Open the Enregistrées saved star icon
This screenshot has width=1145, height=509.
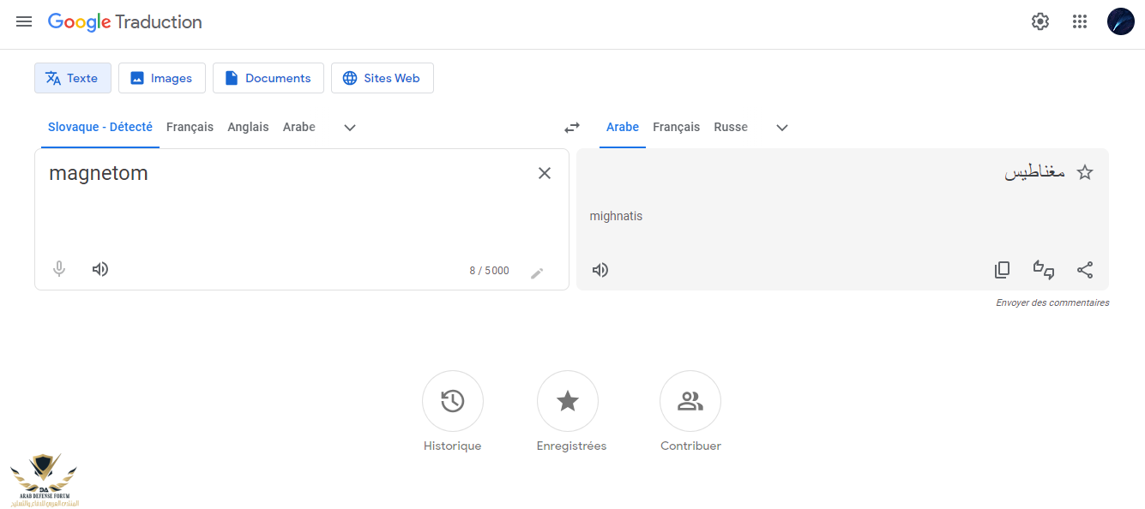coord(568,401)
